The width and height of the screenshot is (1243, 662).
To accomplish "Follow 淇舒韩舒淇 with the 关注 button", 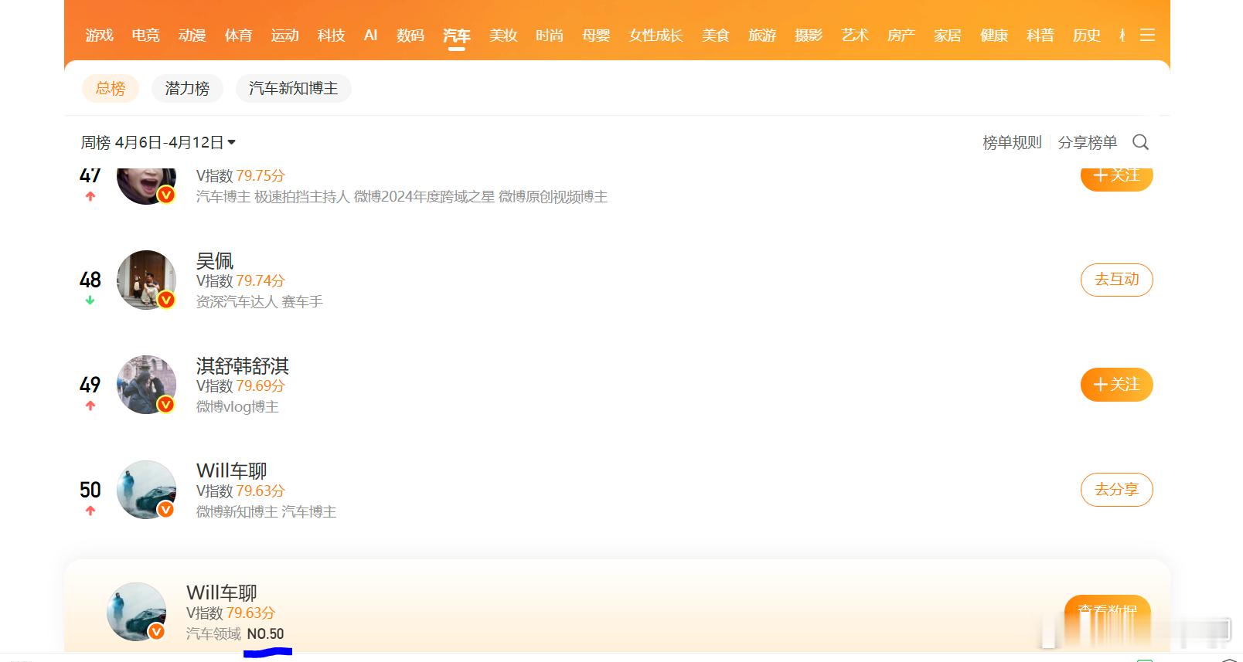I will click(x=1116, y=385).
